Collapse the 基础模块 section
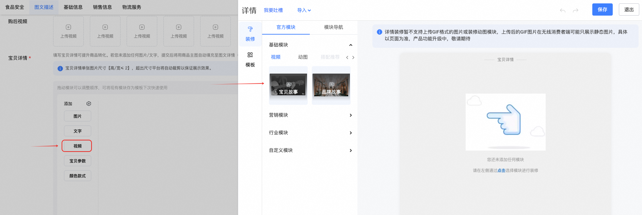Viewport: 642px width, 215px height. click(x=351, y=45)
